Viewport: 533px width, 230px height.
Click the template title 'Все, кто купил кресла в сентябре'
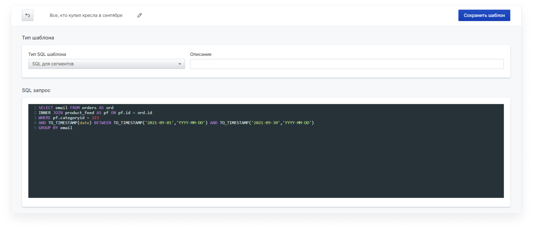86,15
